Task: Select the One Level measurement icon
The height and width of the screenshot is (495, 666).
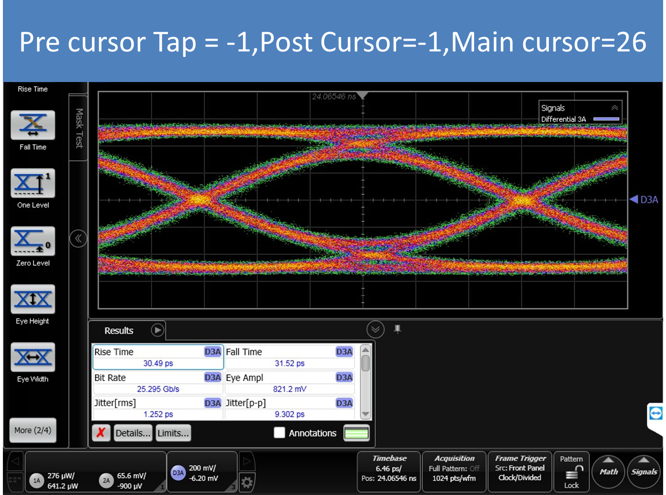Action: click(33, 183)
